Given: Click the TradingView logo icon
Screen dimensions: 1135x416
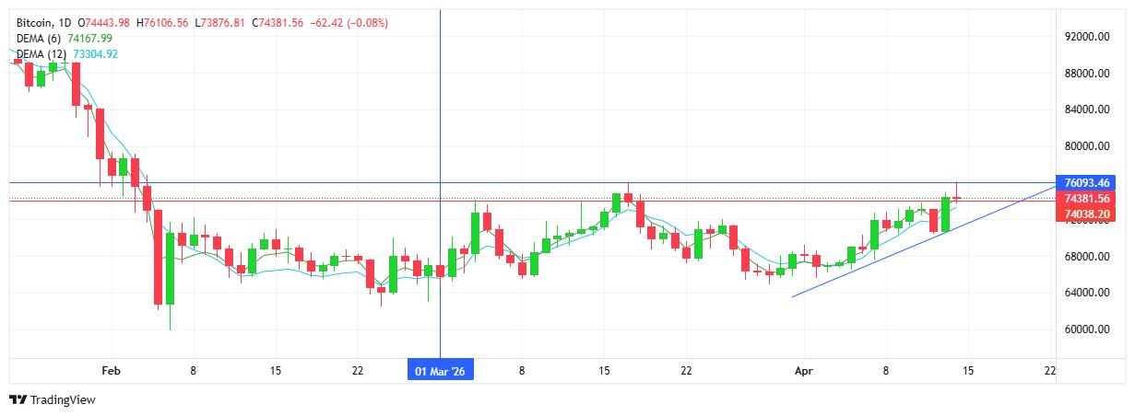Looking at the screenshot, I should tap(18, 400).
